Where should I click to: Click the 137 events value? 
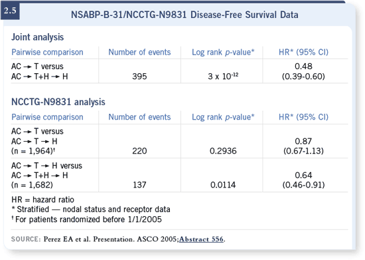click(139, 185)
